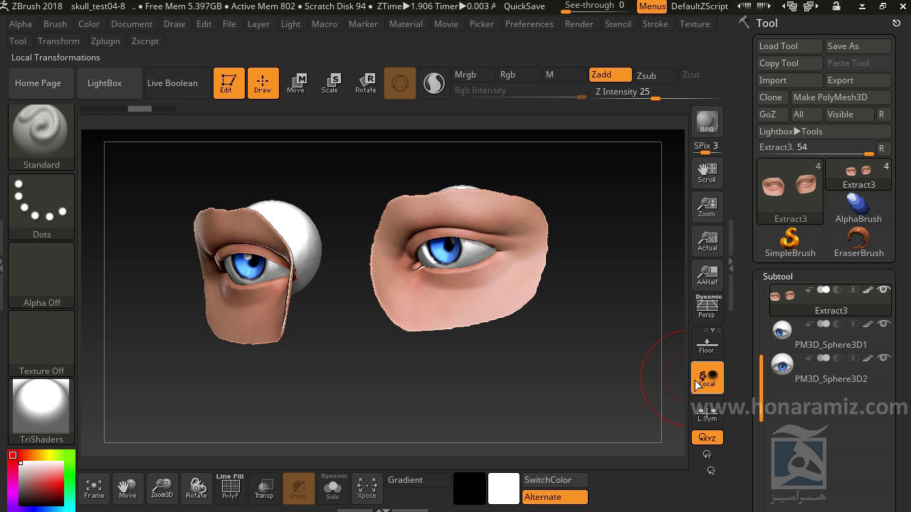Toggle Local transformations button

pos(707,378)
